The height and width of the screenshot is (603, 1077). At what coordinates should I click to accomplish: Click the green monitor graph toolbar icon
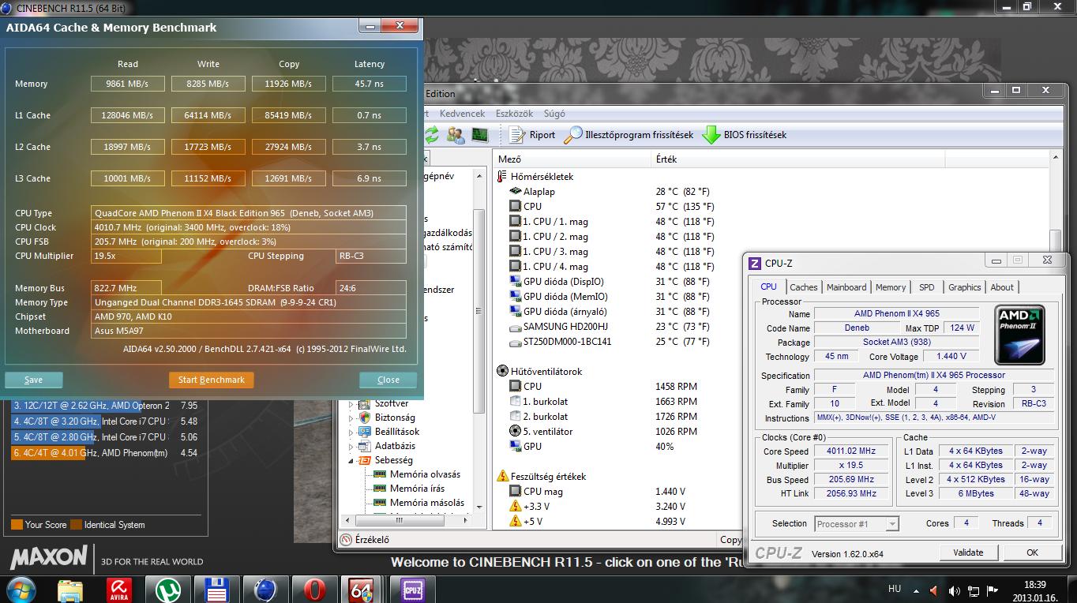(479, 135)
